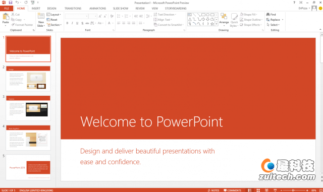The image size is (323, 192).
Task: Align text right
Action: (129, 23)
